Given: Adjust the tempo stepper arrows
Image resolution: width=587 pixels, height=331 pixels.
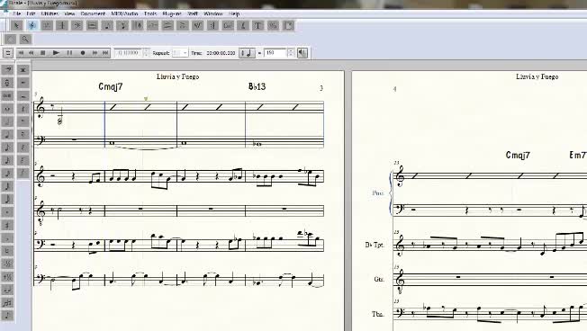Looking at the screenshot, I should [291, 53].
